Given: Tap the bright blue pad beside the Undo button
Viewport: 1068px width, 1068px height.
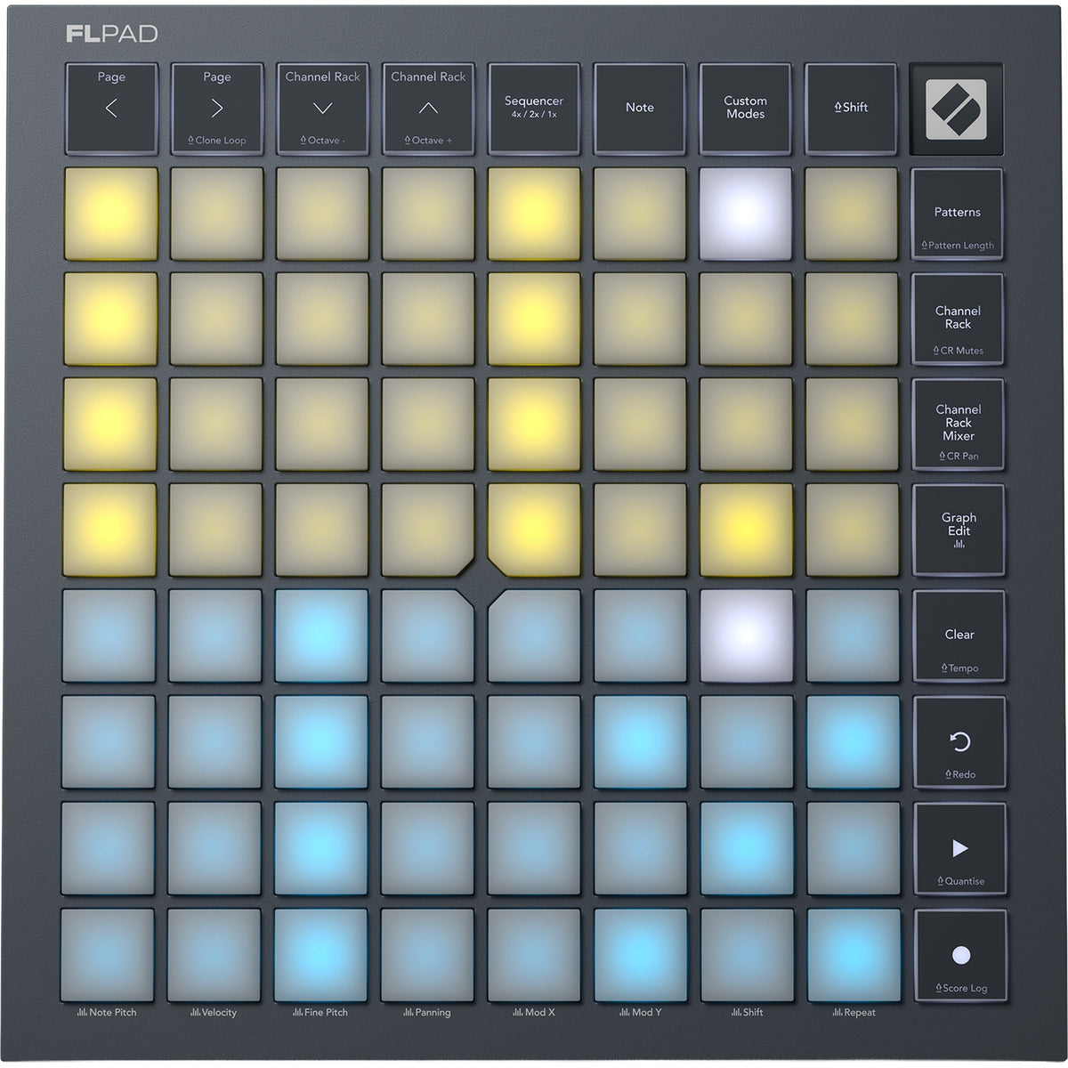Looking at the screenshot, I should point(854,742).
